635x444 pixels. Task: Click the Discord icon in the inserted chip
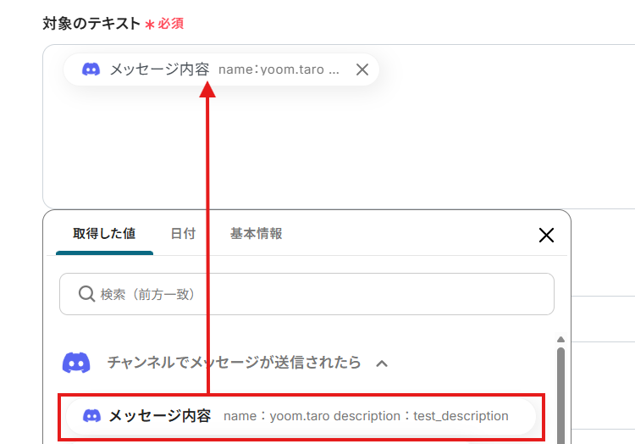[x=91, y=69]
